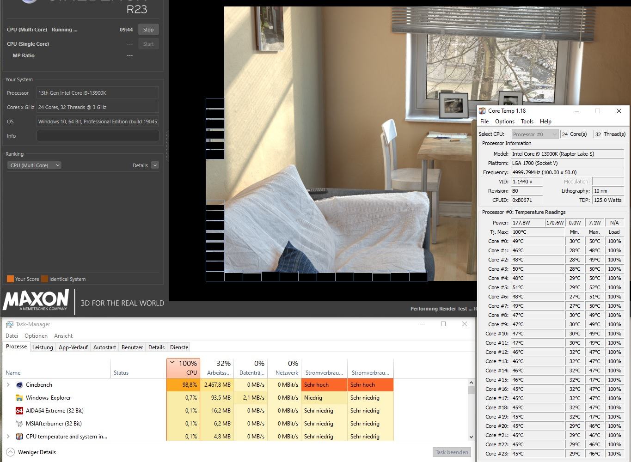This screenshot has width=631, height=462.
Task: Open the Processor #0 select dropdown
Action: [x=535, y=134]
